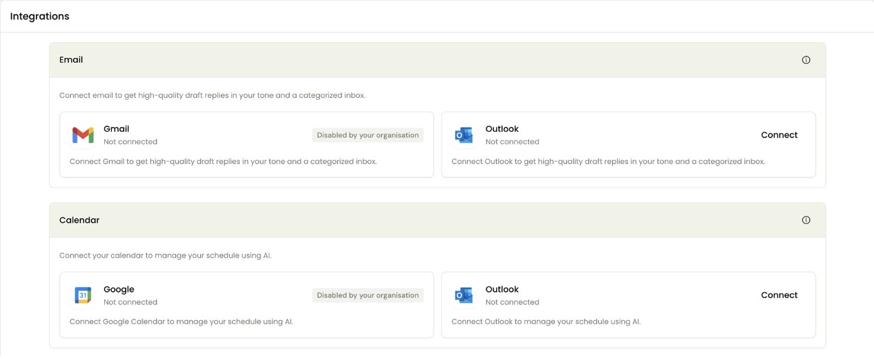Click the Gmail envelope logo

(x=83, y=135)
